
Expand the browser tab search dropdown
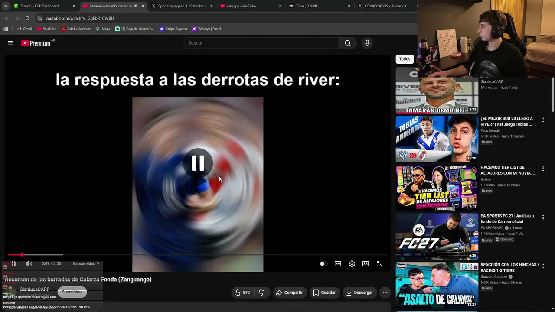click(6, 6)
